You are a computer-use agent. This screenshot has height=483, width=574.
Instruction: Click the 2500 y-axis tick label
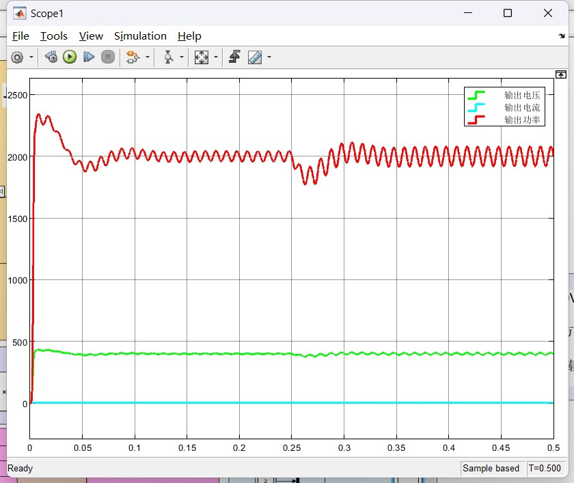pyautogui.click(x=18, y=95)
